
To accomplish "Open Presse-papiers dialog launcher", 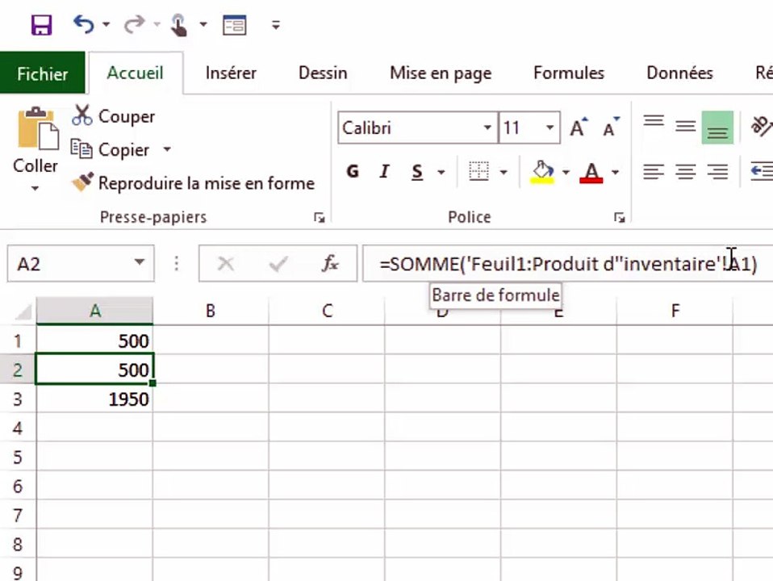I will click(320, 218).
